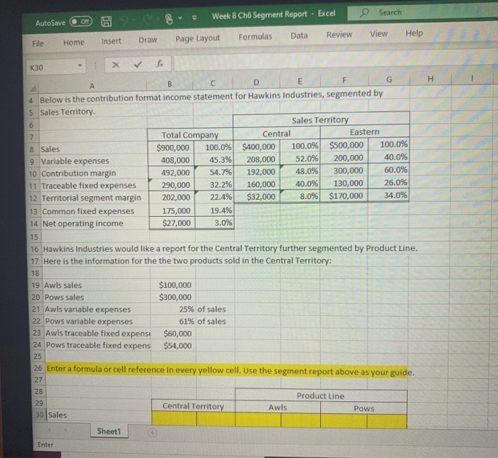
Task: Click the Save floppy disk icon
Action: tap(107, 21)
